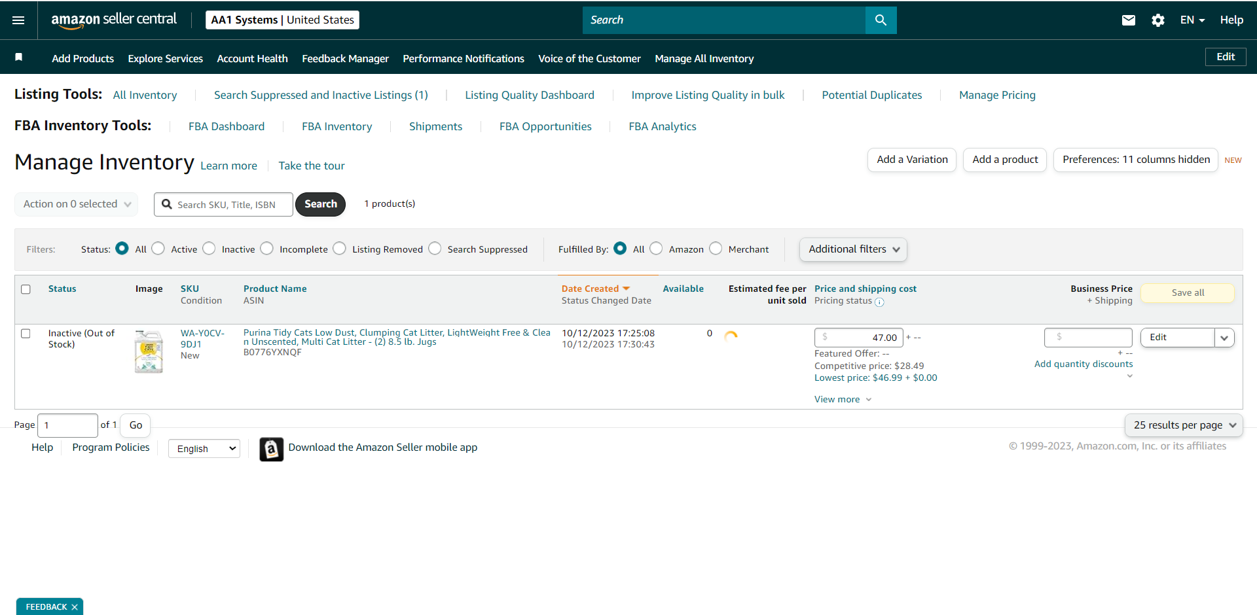This screenshot has height=615, width=1257.
Task: Tick the checkbox for the Purina row
Action: tap(26, 334)
